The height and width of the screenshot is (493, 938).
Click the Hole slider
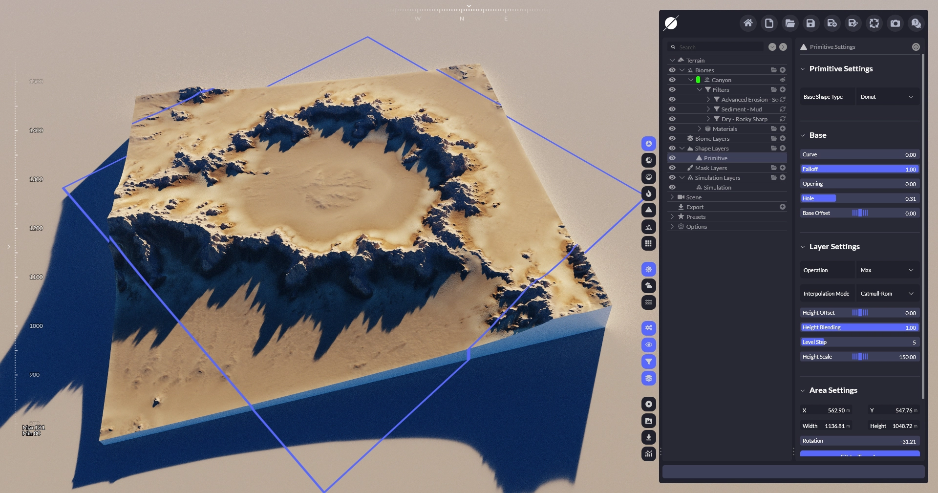pyautogui.click(x=860, y=198)
